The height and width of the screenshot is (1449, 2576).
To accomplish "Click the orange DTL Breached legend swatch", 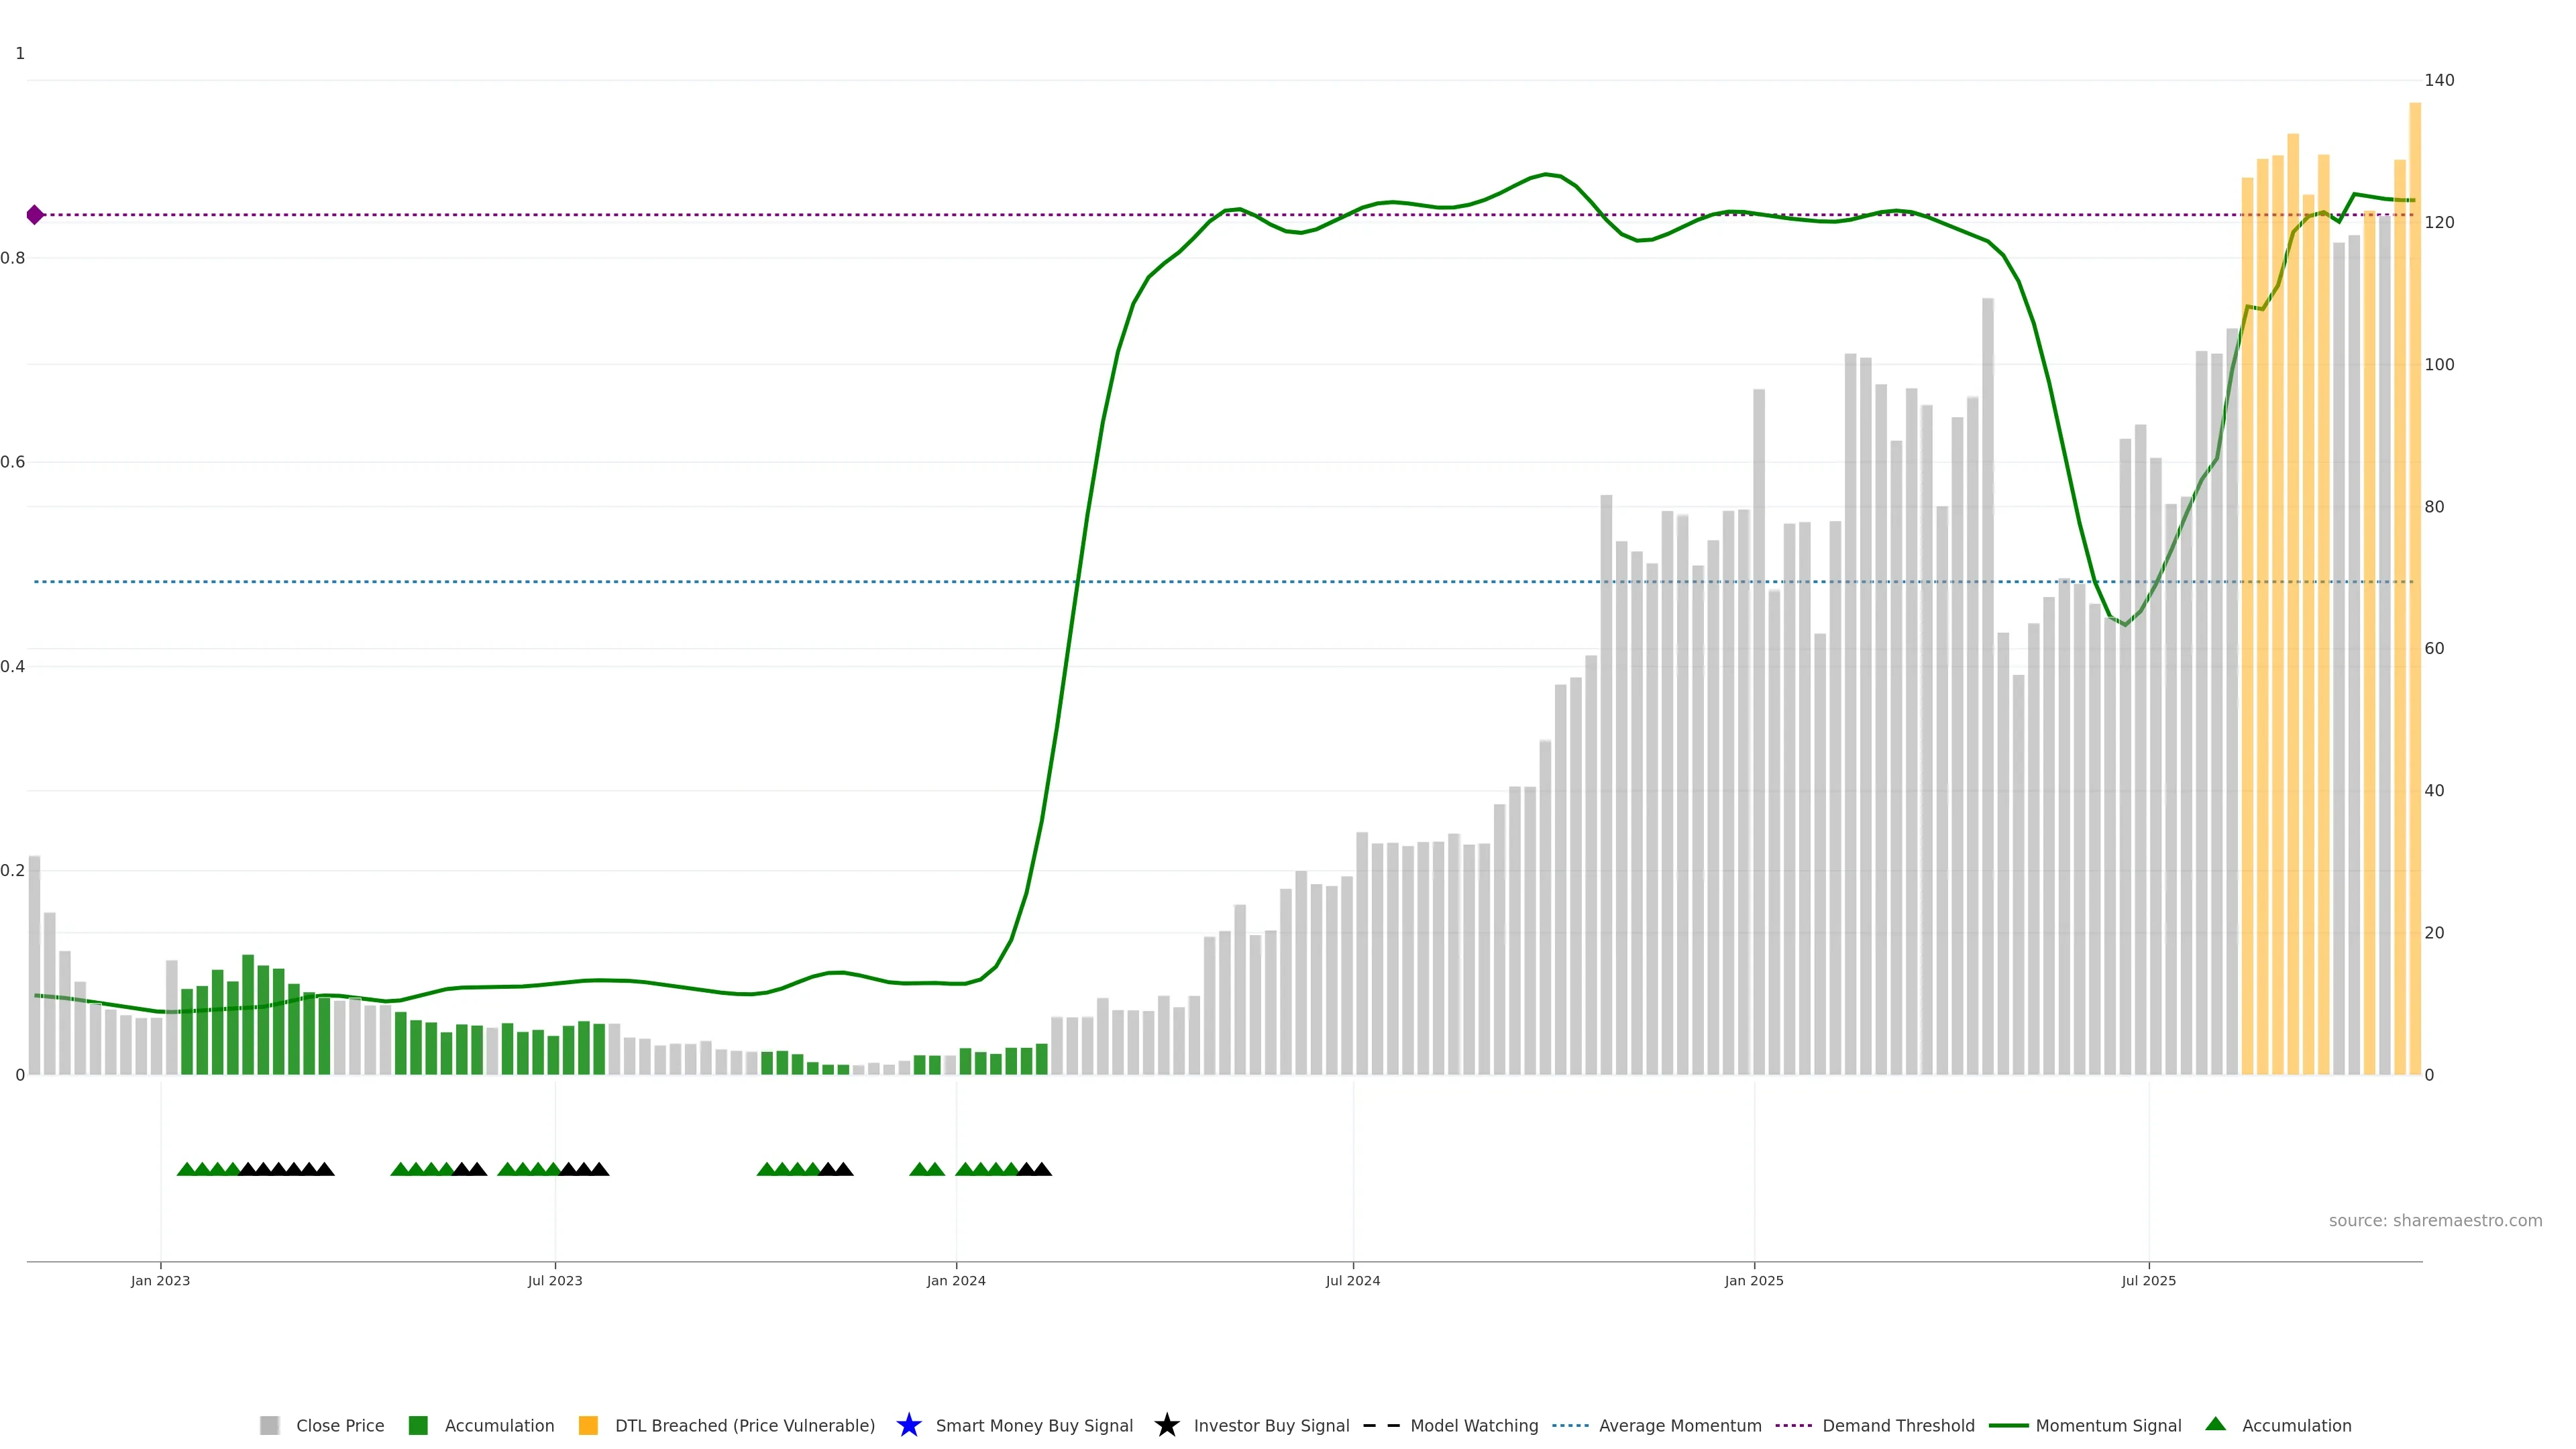I will pyautogui.click(x=588, y=1425).
